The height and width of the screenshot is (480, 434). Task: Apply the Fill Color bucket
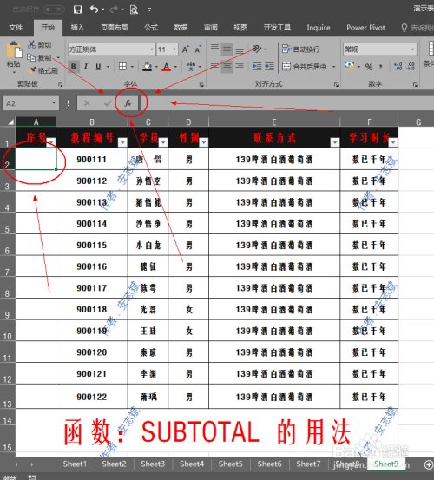click(x=148, y=67)
